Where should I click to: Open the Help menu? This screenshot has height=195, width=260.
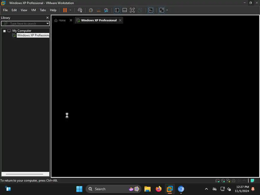click(53, 10)
